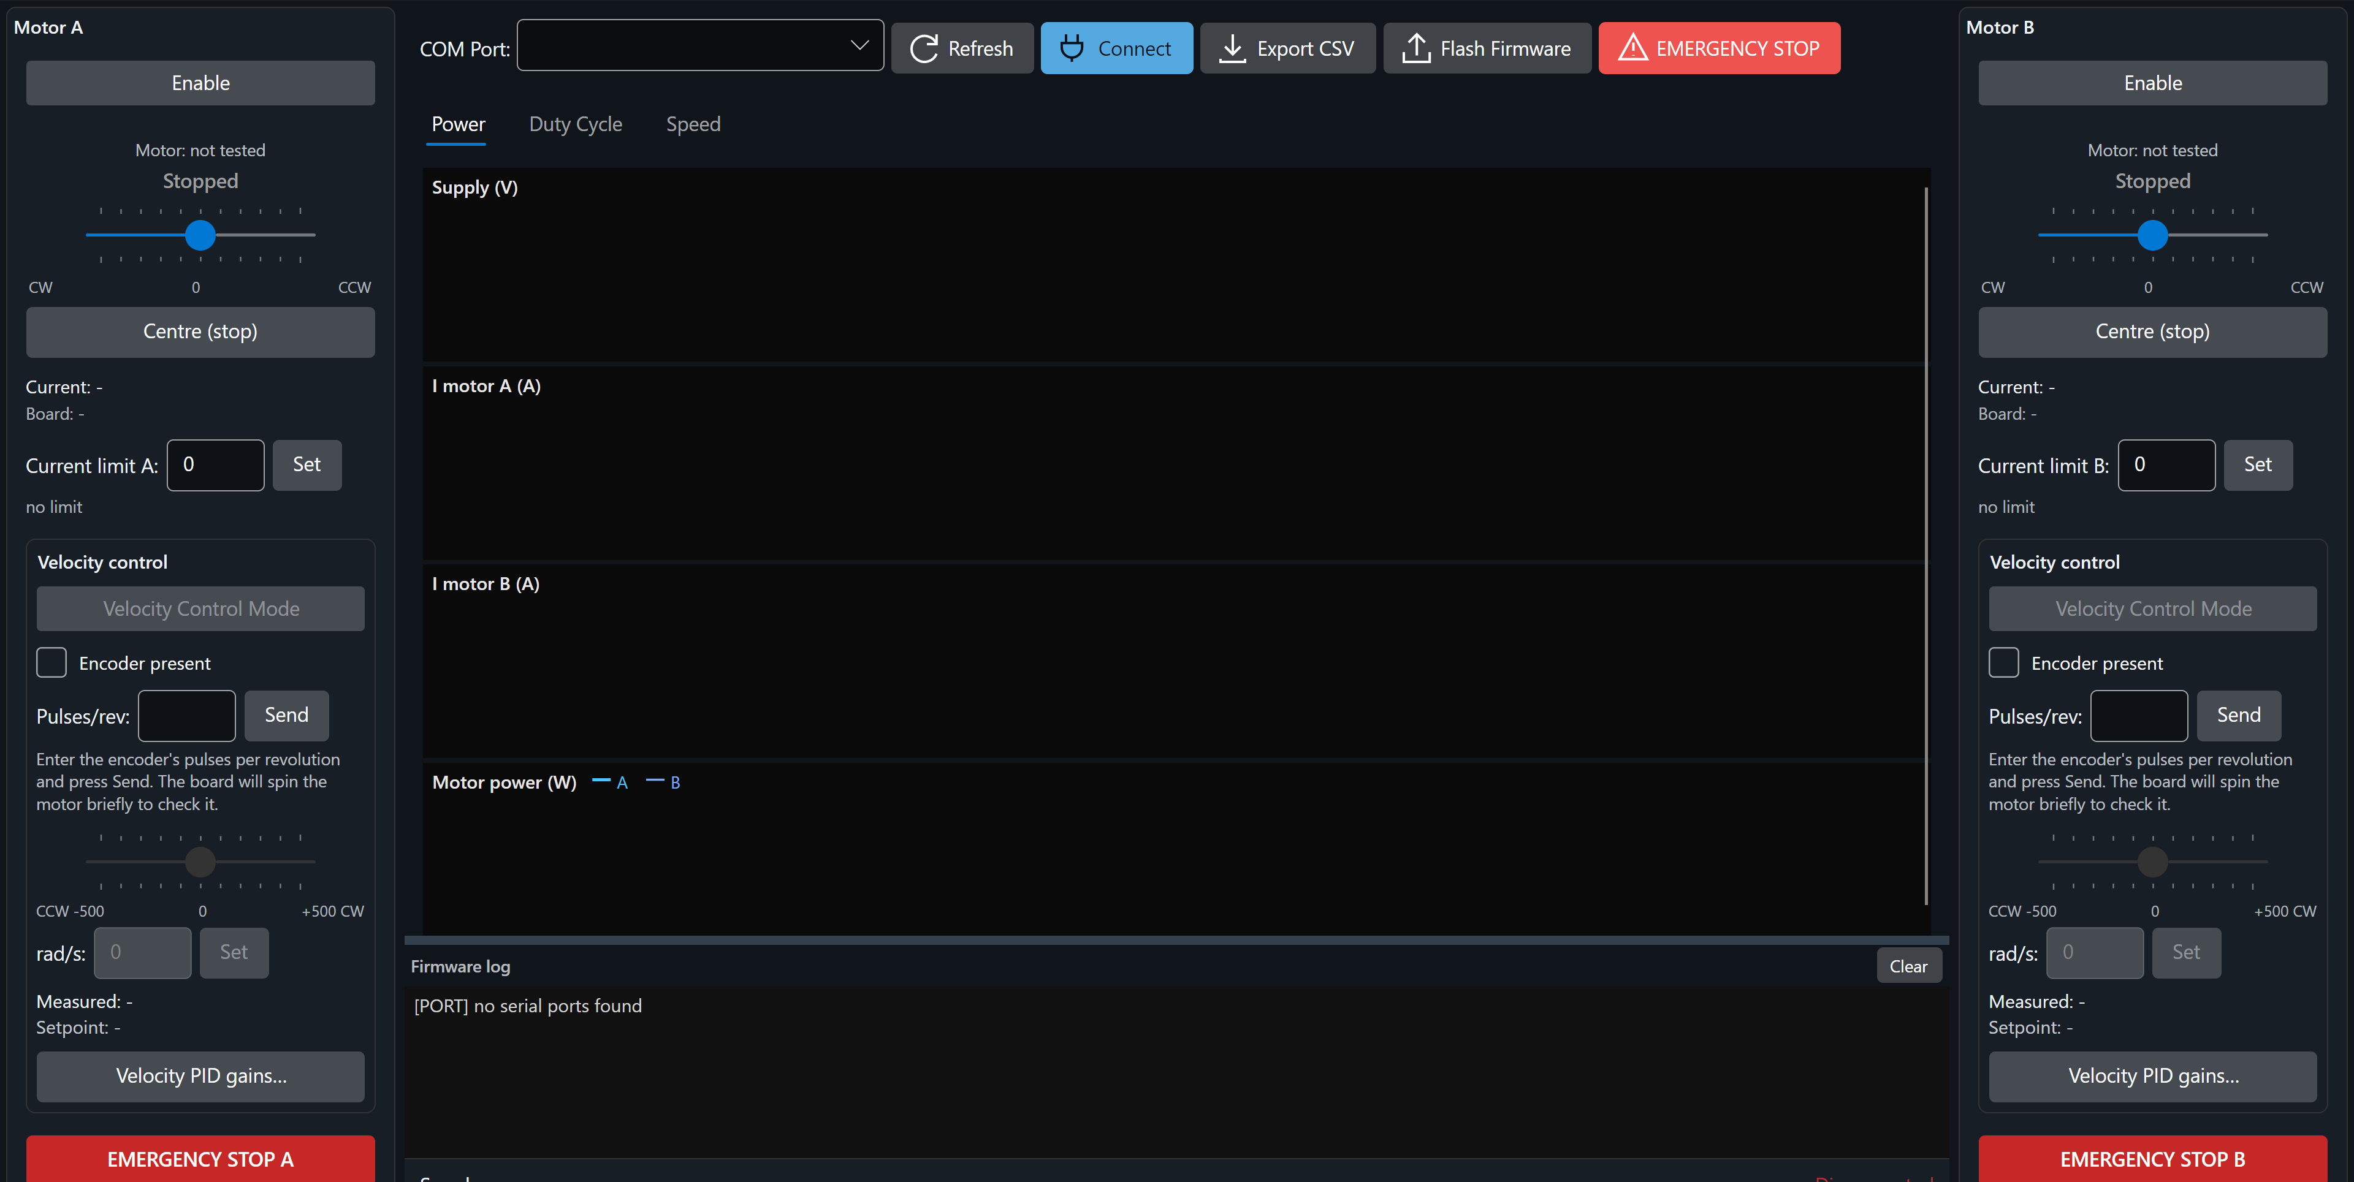Click Motor B Pulses/rev input box
The width and height of the screenshot is (2354, 1182).
point(2138,715)
